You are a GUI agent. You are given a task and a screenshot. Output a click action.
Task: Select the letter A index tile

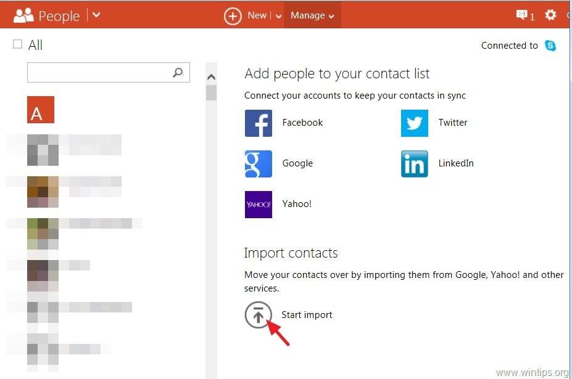[x=41, y=110]
